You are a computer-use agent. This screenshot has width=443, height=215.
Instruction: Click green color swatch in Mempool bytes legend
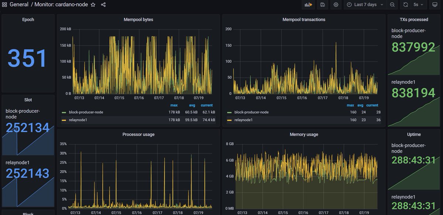pyautogui.click(x=64, y=112)
